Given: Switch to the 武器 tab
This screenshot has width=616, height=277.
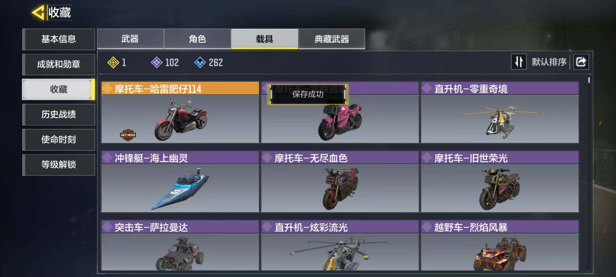Looking at the screenshot, I should 130,39.
